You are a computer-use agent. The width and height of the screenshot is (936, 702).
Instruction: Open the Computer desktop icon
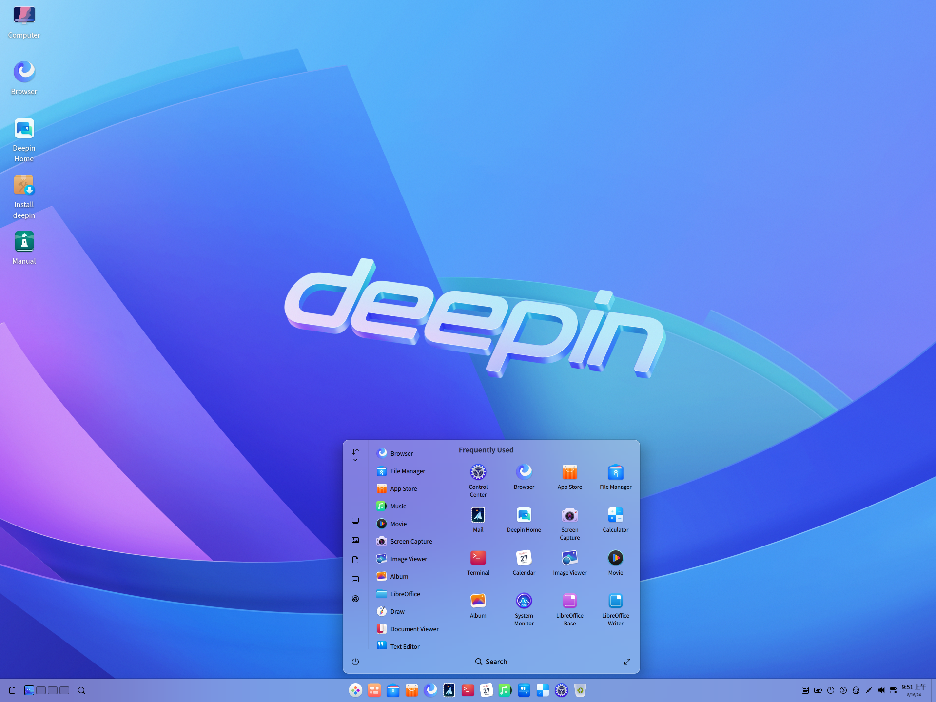(24, 22)
